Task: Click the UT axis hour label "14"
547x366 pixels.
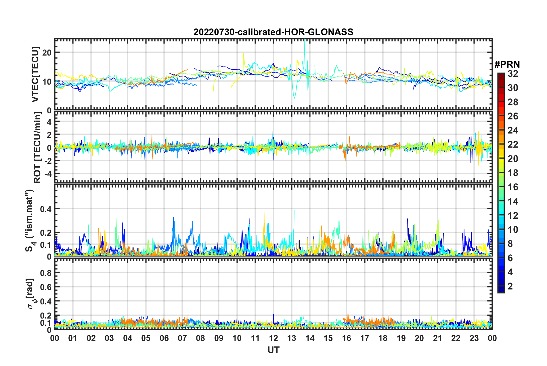Action: (310, 338)
